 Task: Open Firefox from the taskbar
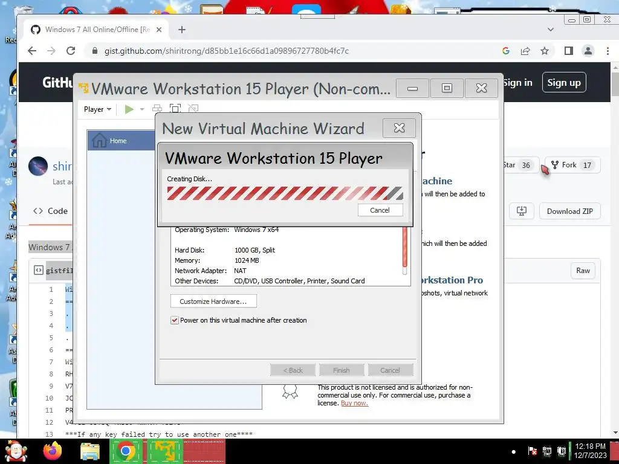pyautogui.click(x=53, y=451)
